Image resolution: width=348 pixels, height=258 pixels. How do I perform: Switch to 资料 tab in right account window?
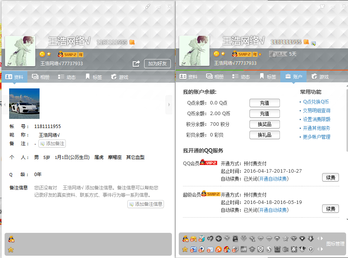pos(188,77)
